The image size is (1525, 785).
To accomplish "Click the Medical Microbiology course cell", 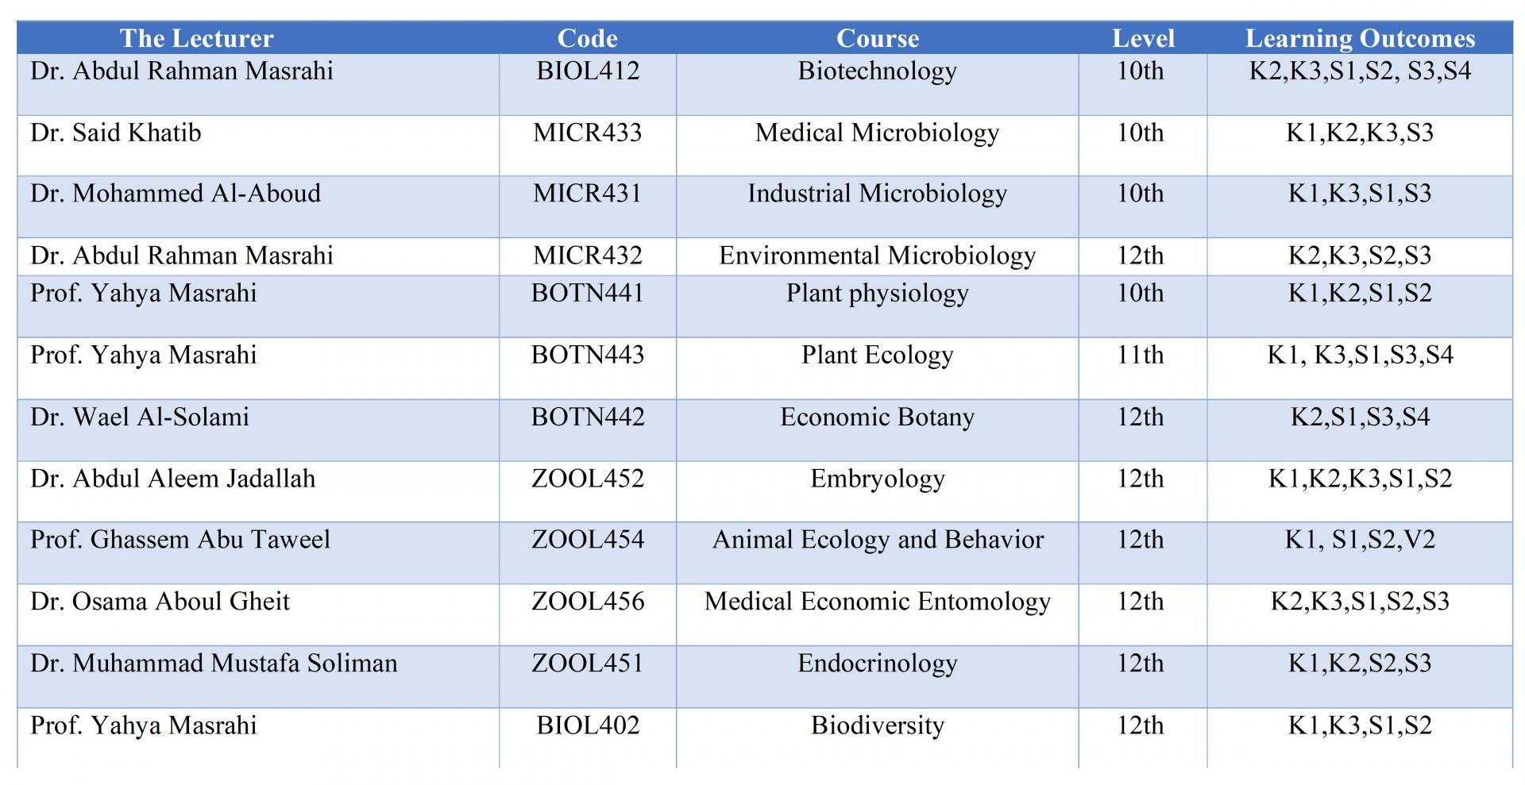I will coord(877,133).
